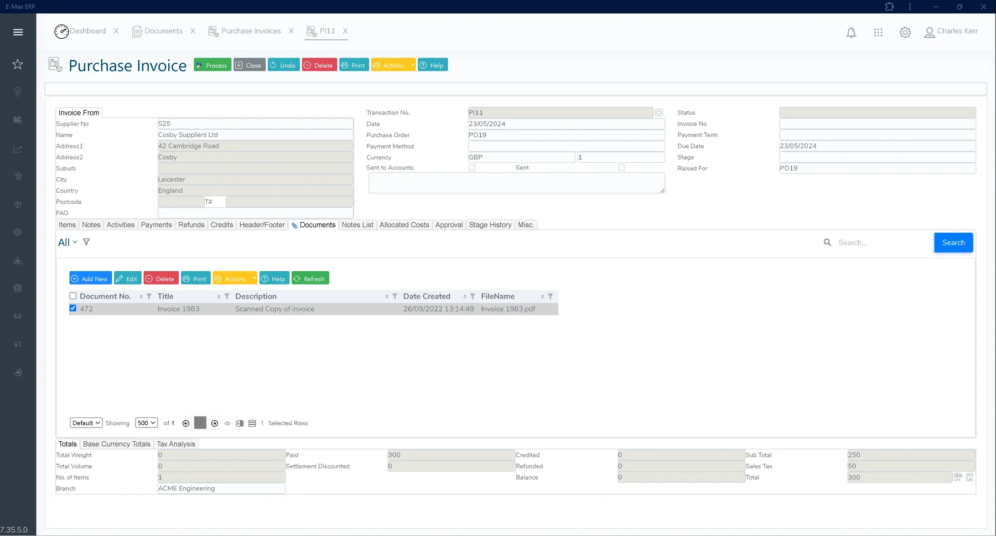Click the Add New document button

coord(90,279)
